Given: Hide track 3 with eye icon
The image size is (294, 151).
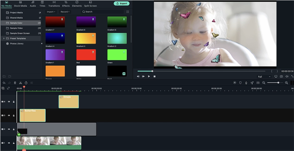Looking at the screenshot, I should 9,115.
